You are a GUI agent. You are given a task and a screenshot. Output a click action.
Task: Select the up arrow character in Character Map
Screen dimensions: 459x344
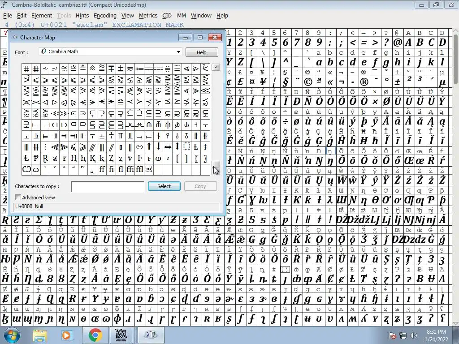149,146
